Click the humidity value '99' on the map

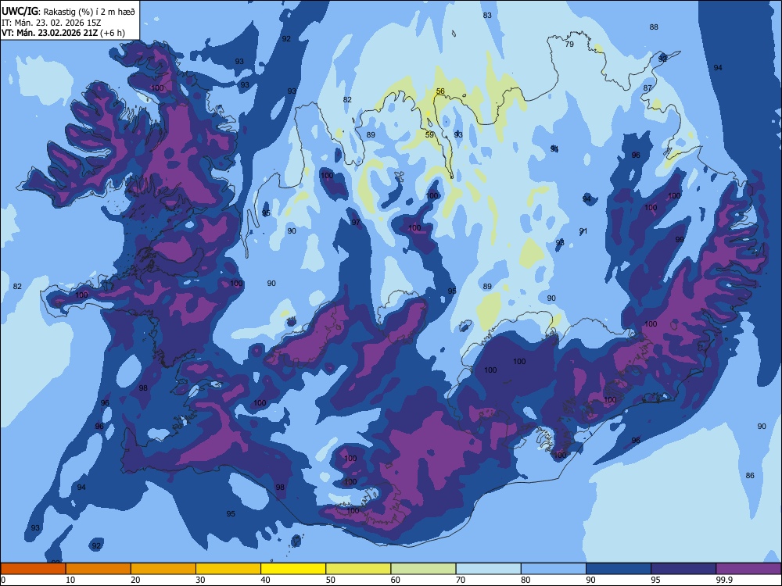pos(680,240)
